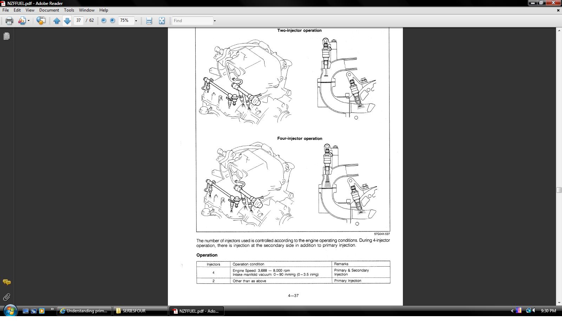
Task: Click the Windows Start orb
Action: (x=10, y=311)
